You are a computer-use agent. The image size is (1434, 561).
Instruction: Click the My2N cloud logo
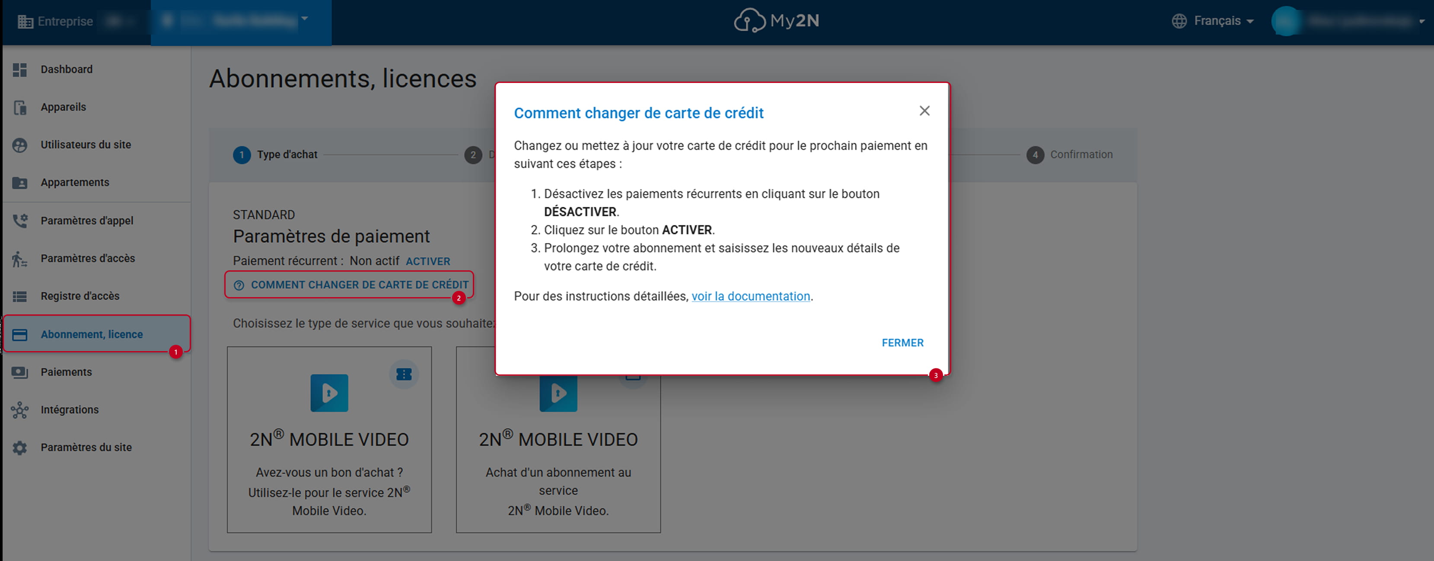coord(749,21)
